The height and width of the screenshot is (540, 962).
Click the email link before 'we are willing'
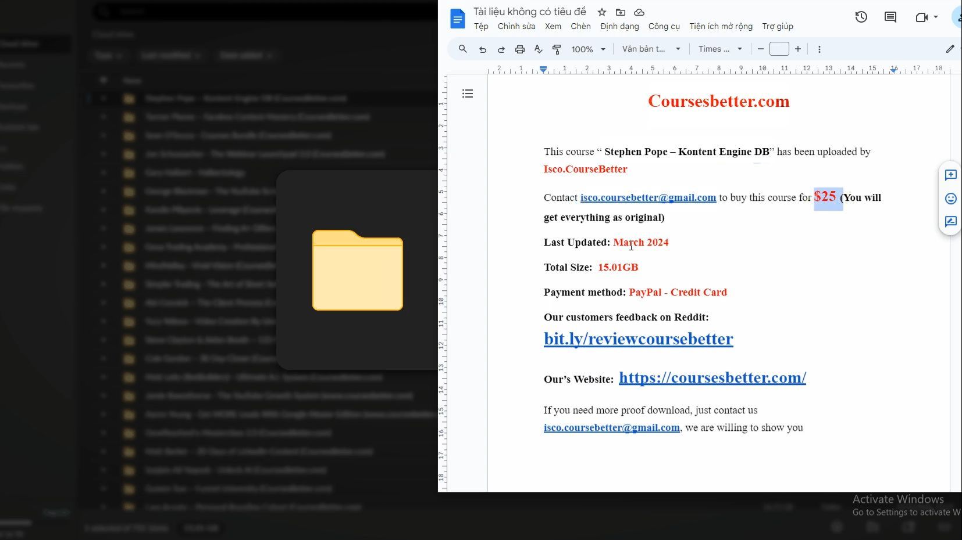pyautogui.click(x=612, y=427)
